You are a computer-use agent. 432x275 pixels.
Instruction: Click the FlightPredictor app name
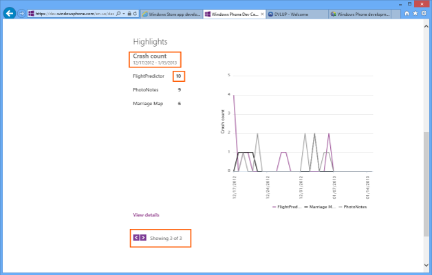click(149, 76)
